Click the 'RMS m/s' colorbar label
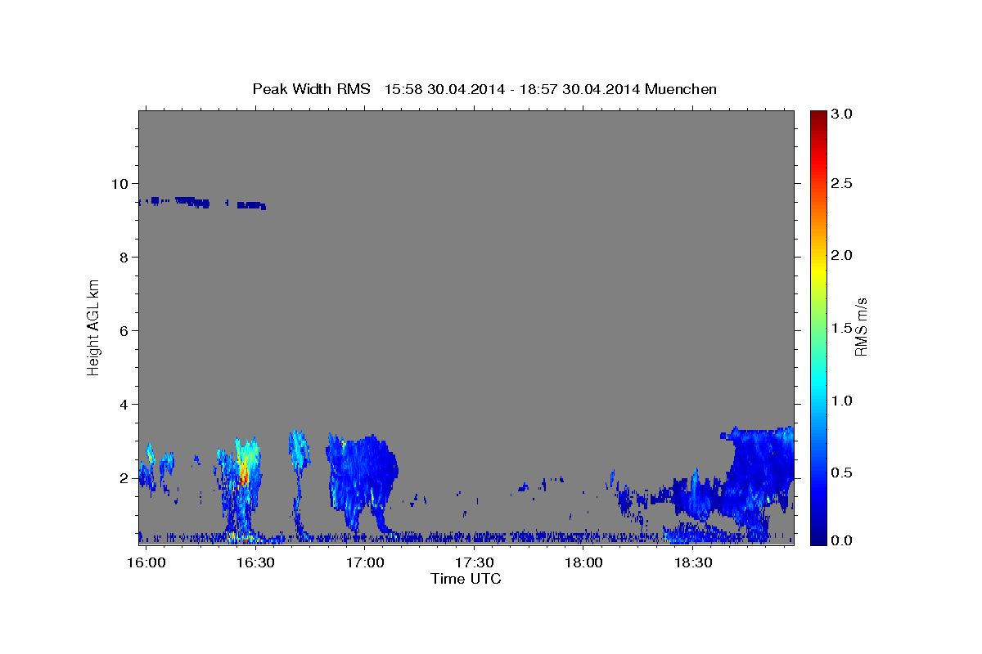This screenshot has width=982, height=654. coord(861,327)
